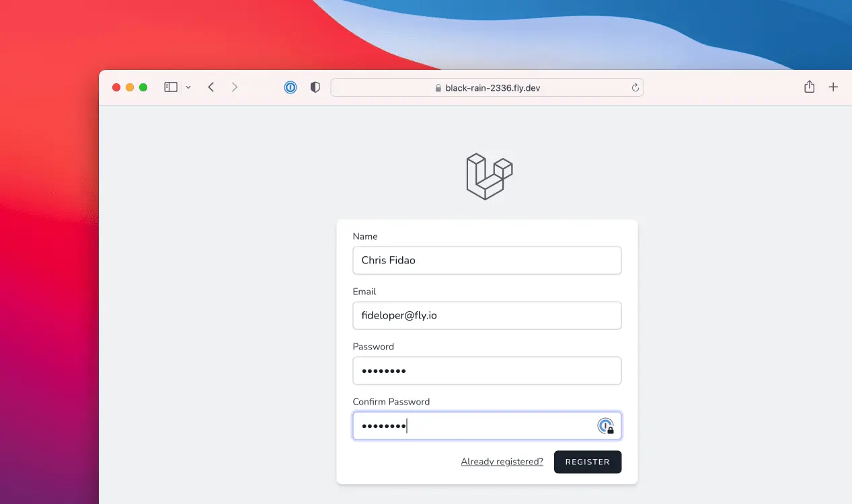Click the padlock icon in address bar
852x504 pixels.
point(438,88)
